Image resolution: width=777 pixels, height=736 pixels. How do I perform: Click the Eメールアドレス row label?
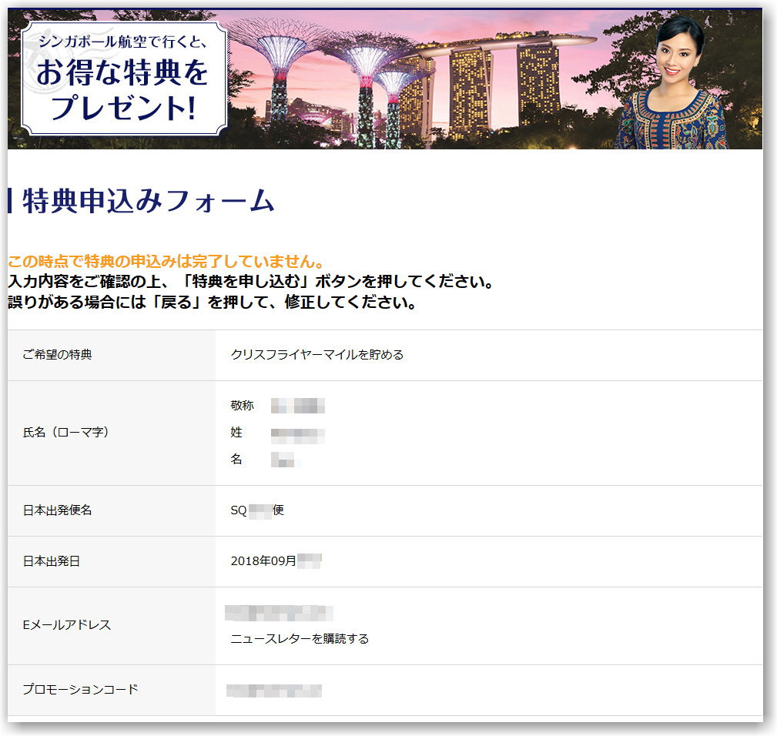[x=67, y=625]
